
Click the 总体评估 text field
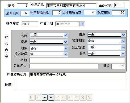(64, 66)
